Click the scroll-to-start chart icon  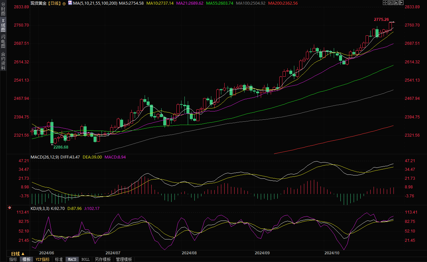coord(391,3)
